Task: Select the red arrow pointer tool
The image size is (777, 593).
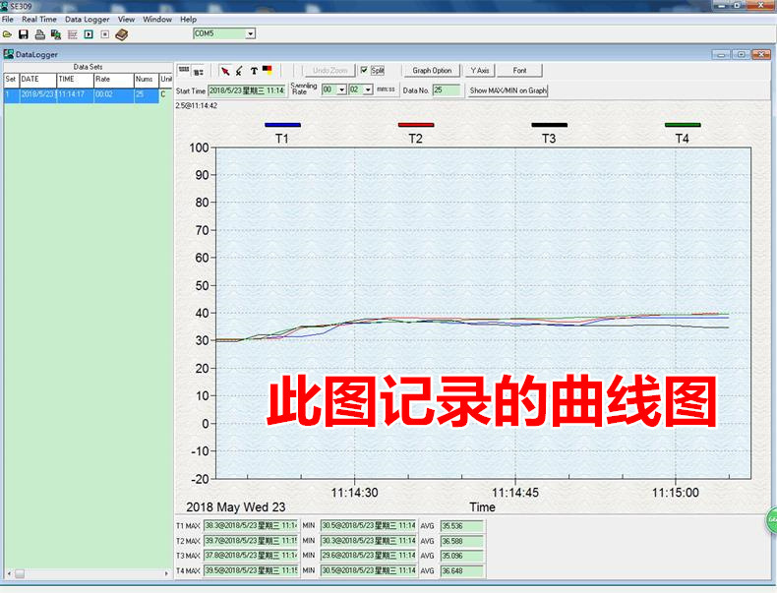Action: point(225,71)
